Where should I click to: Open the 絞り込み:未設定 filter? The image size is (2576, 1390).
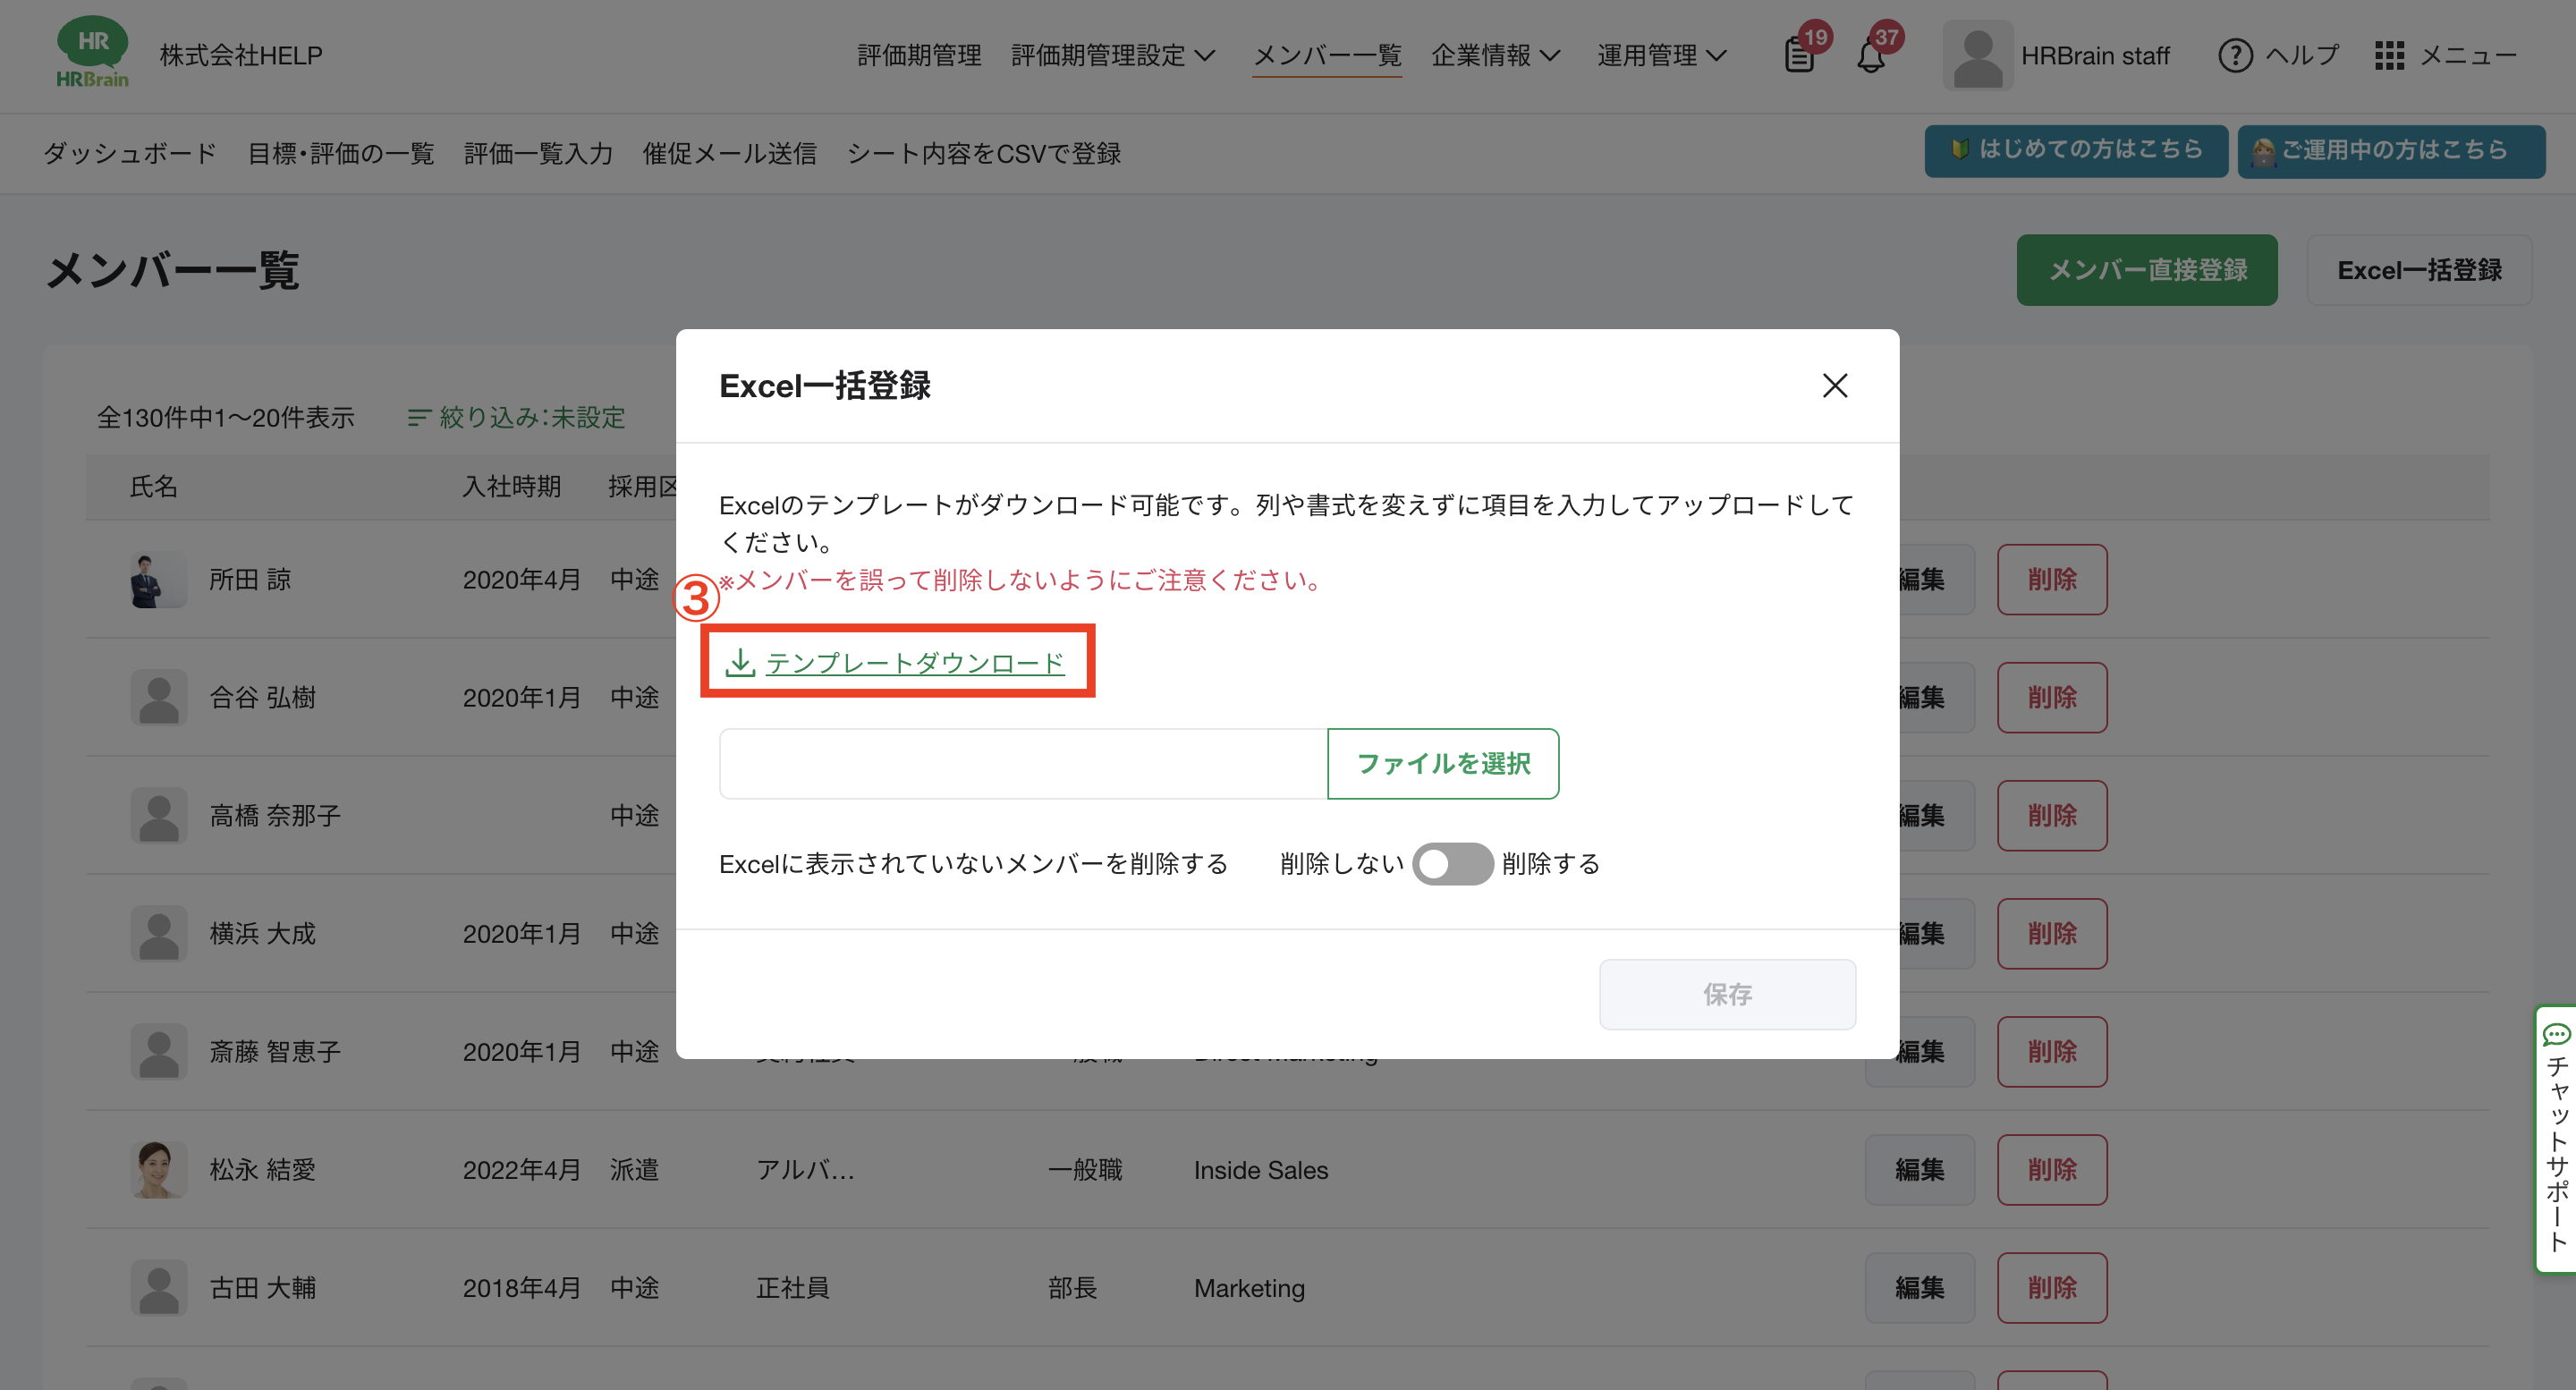tap(517, 417)
